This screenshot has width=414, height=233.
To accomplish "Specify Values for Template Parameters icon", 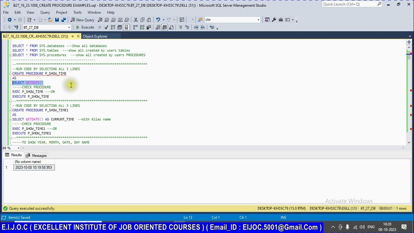I will 212,28.
